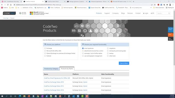Open File Explorer from the taskbar

pos(24,96)
